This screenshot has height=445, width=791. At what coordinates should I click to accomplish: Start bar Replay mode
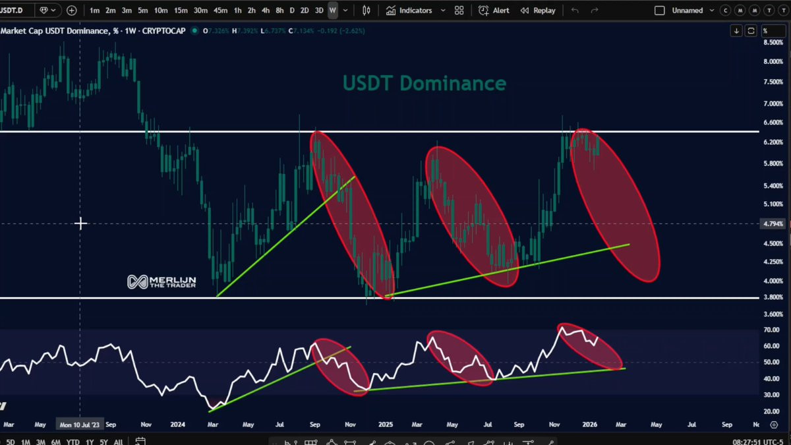(538, 11)
